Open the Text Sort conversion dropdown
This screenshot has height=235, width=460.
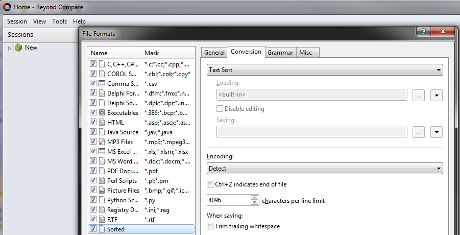tap(324, 70)
